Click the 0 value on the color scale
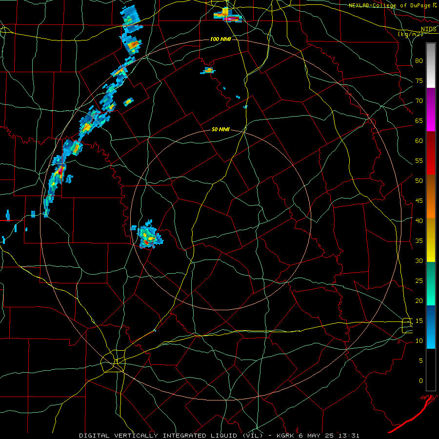The height and width of the screenshot is (439, 439). tap(421, 381)
